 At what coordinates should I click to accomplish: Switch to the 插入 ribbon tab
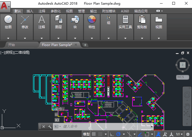click(x=30, y=11)
